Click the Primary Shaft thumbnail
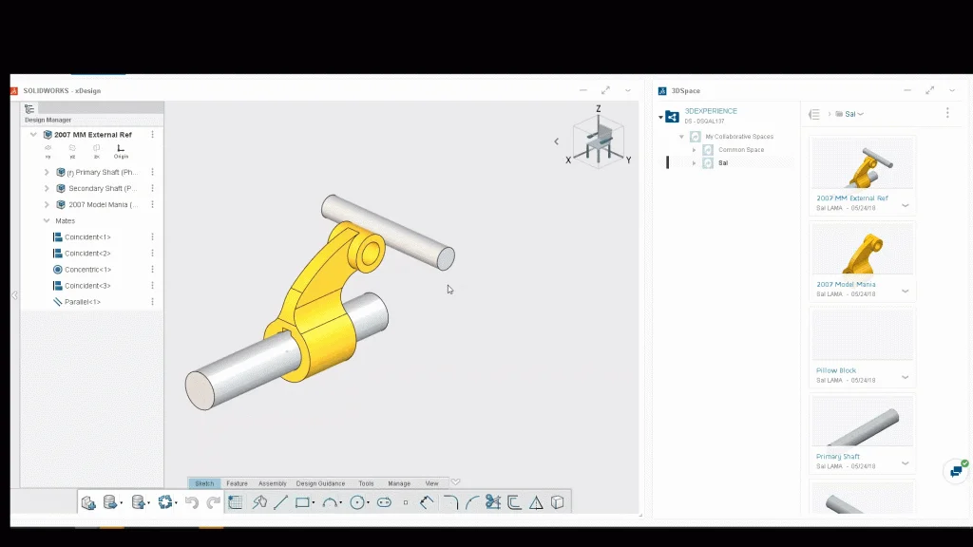 click(862, 422)
